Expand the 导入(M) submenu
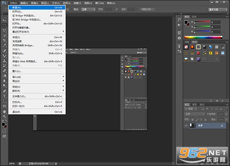Viewport: 230px width, 166px height. [37, 77]
